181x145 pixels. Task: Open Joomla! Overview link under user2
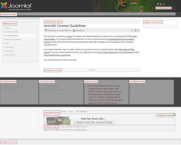click(x=52, y=86)
